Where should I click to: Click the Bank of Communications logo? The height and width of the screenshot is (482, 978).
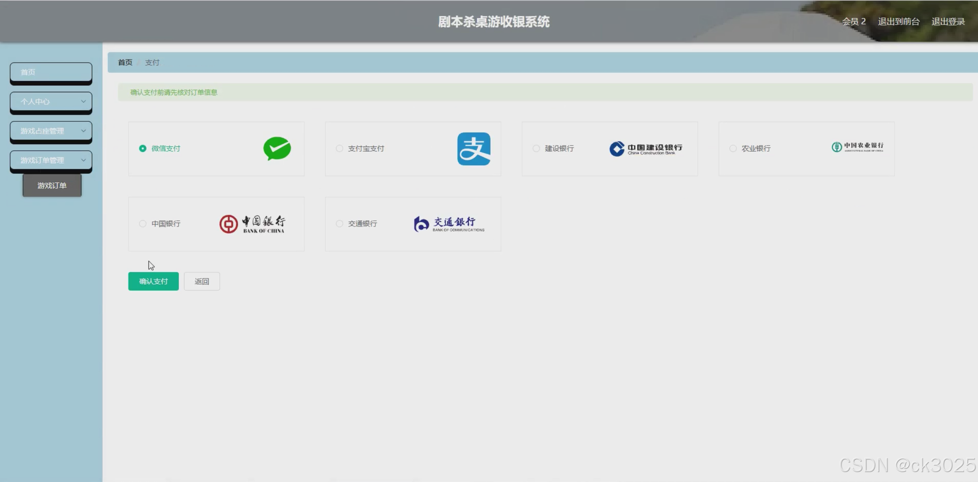[449, 224]
